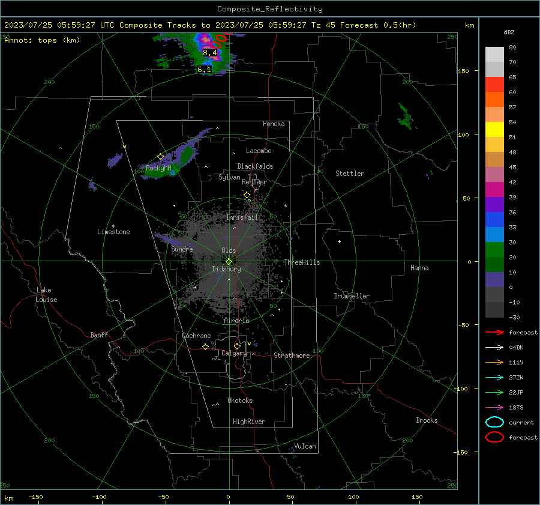Select the lightest grey 70-80 dBZ swatch
The width and height of the screenshot is (540, 505).
pos(494,55)
